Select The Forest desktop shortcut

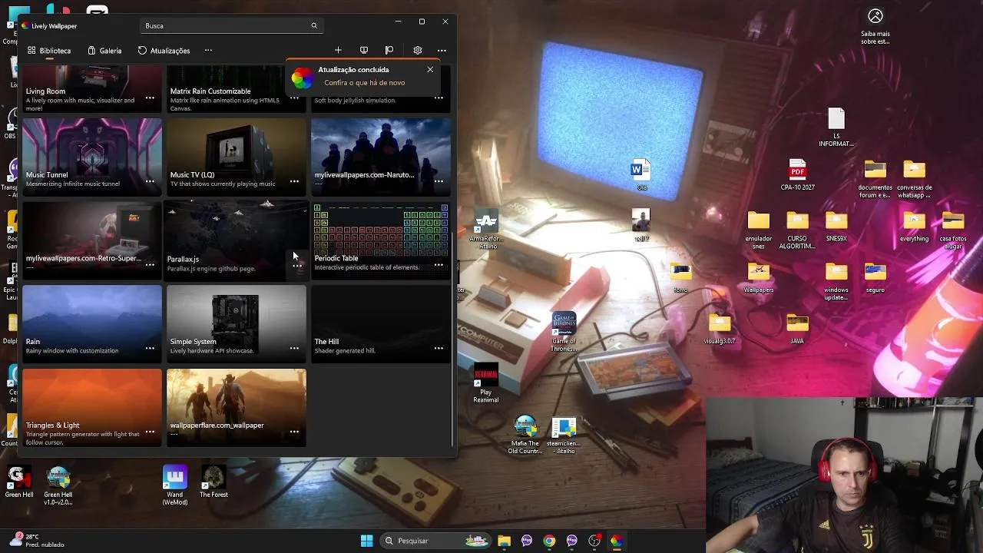(213, 482)
